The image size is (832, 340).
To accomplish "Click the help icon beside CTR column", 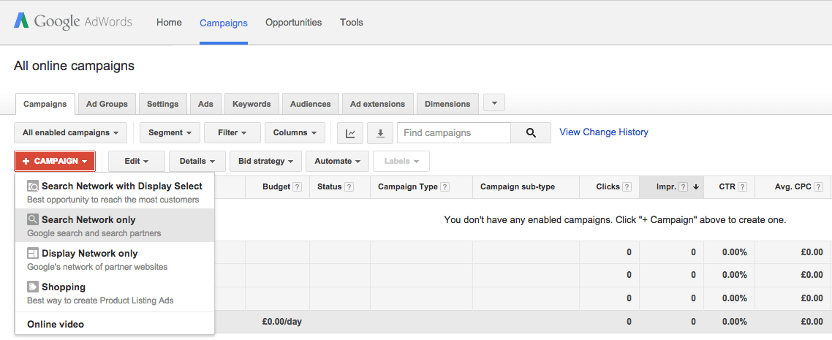I will click(x=742, y=186).
